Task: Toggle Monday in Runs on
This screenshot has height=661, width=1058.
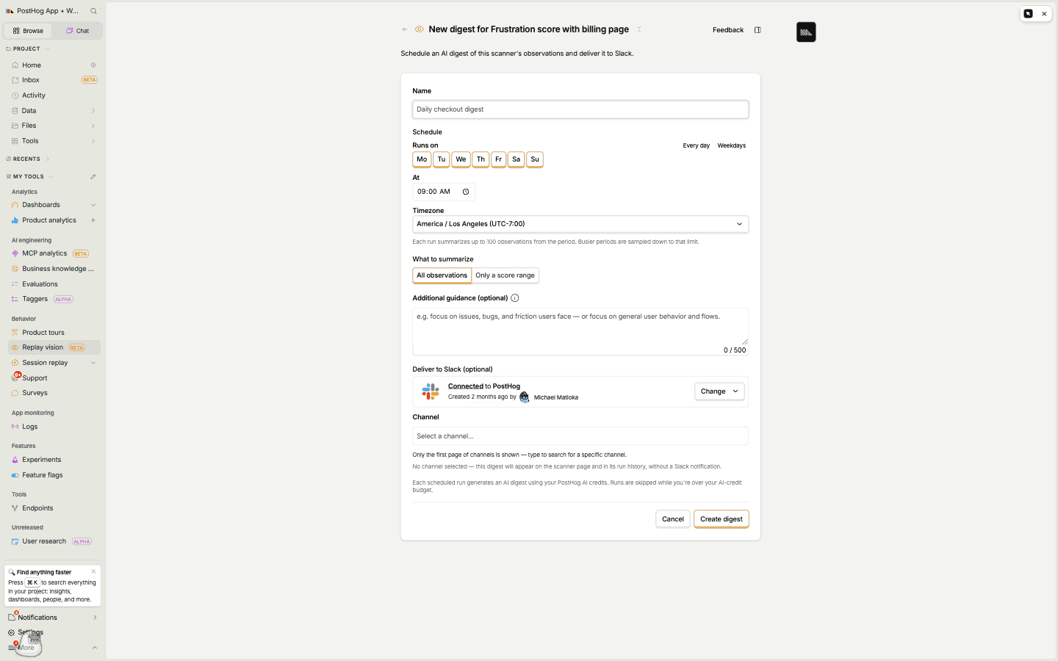Action: (422, 159)
